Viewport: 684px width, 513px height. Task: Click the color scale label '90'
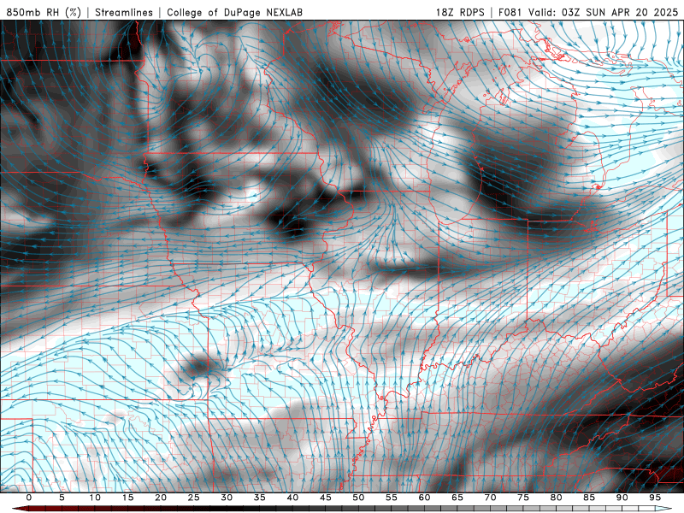(622, 498)
